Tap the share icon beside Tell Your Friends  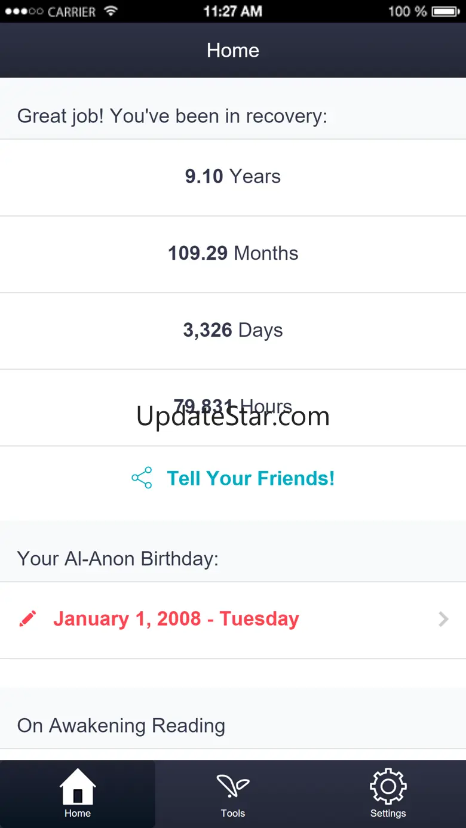click(142, 478)
